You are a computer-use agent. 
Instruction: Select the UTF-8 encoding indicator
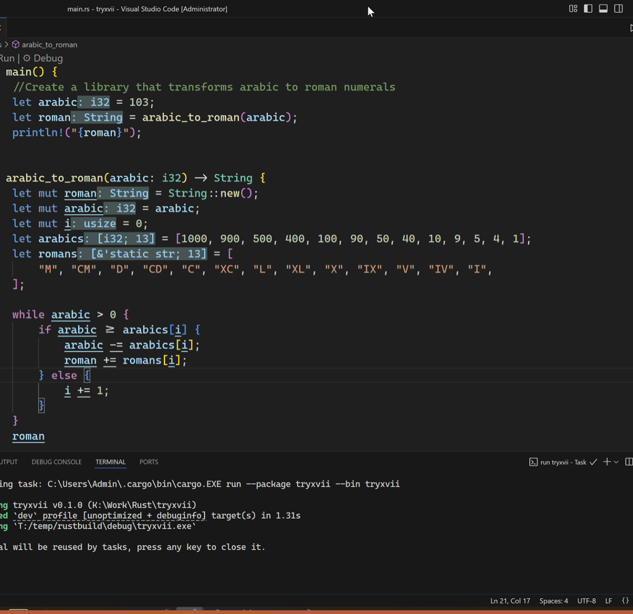(x=587, y=601)
